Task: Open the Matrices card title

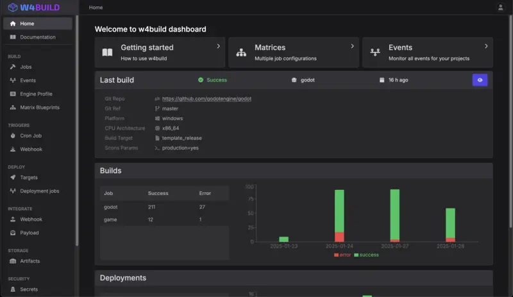Action: pos(270,47)
